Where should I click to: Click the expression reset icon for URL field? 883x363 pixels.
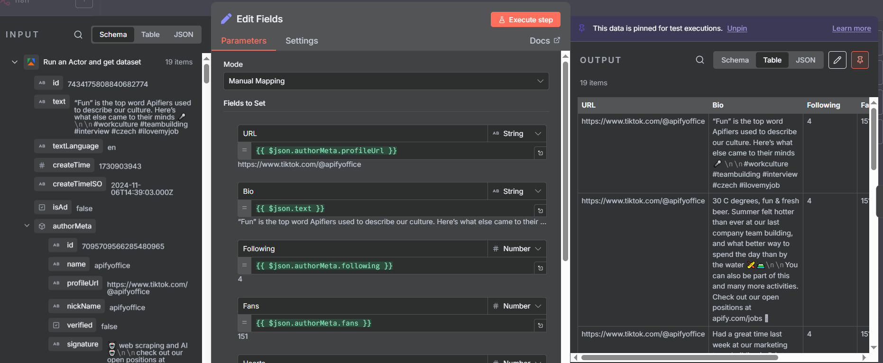(540, 153)
